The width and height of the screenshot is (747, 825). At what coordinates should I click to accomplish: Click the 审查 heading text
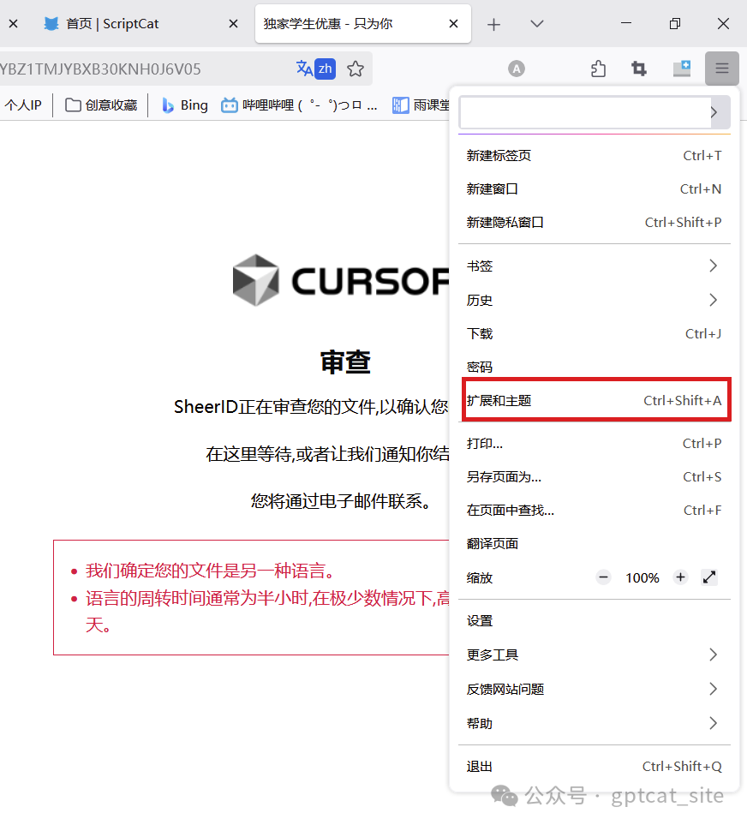pyautogui.click(x=345, y=362)
